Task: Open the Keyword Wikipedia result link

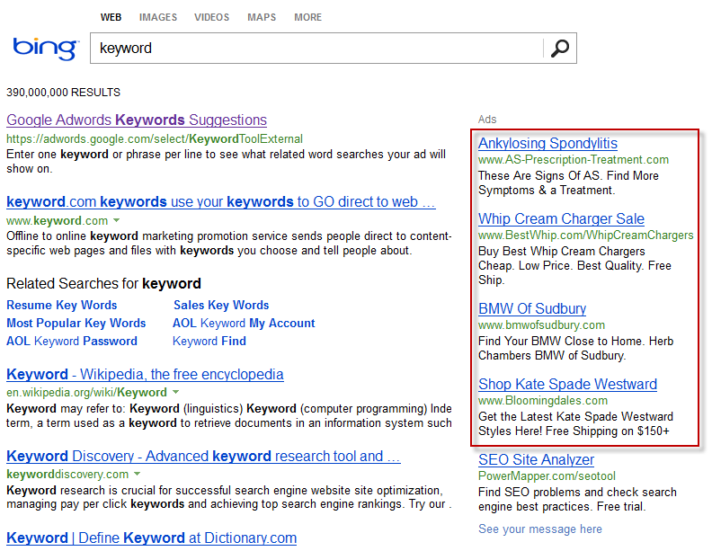Action: click(x=145, y=375)
